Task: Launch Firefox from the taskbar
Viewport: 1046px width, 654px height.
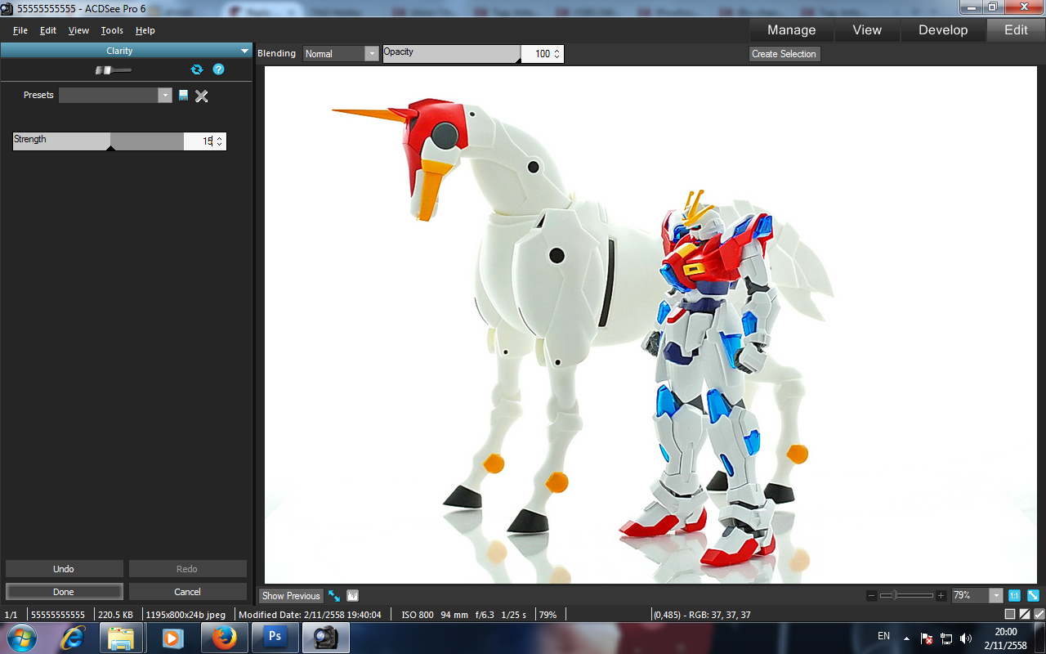Action: (x=222, y=638)
